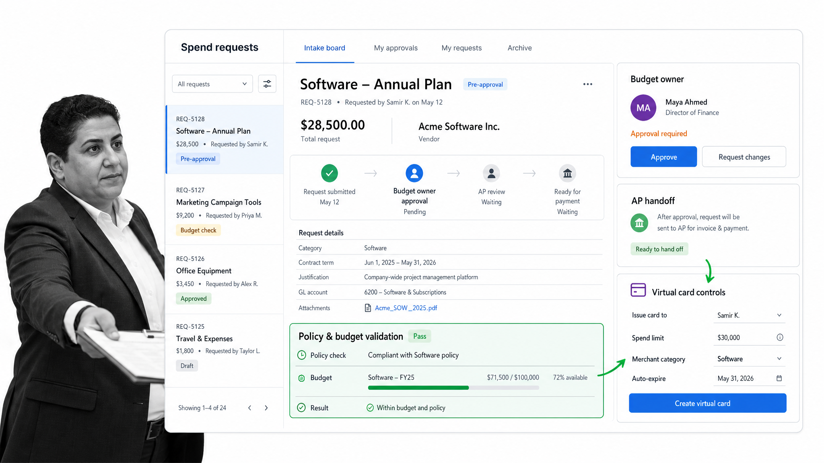The image size is (824, 463).
Task: Open the Auto-expire calendar icon
Action: (779, 378)
